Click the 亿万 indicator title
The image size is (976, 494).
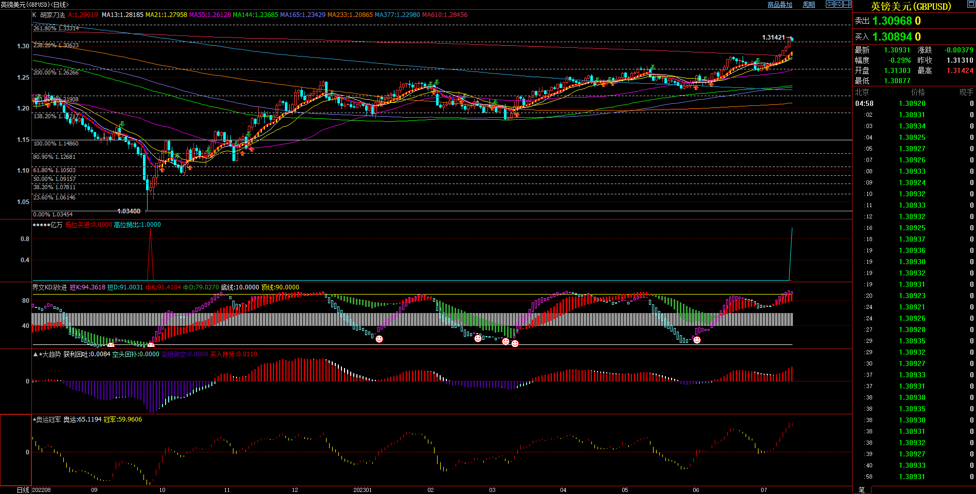[x=56, y=225]
